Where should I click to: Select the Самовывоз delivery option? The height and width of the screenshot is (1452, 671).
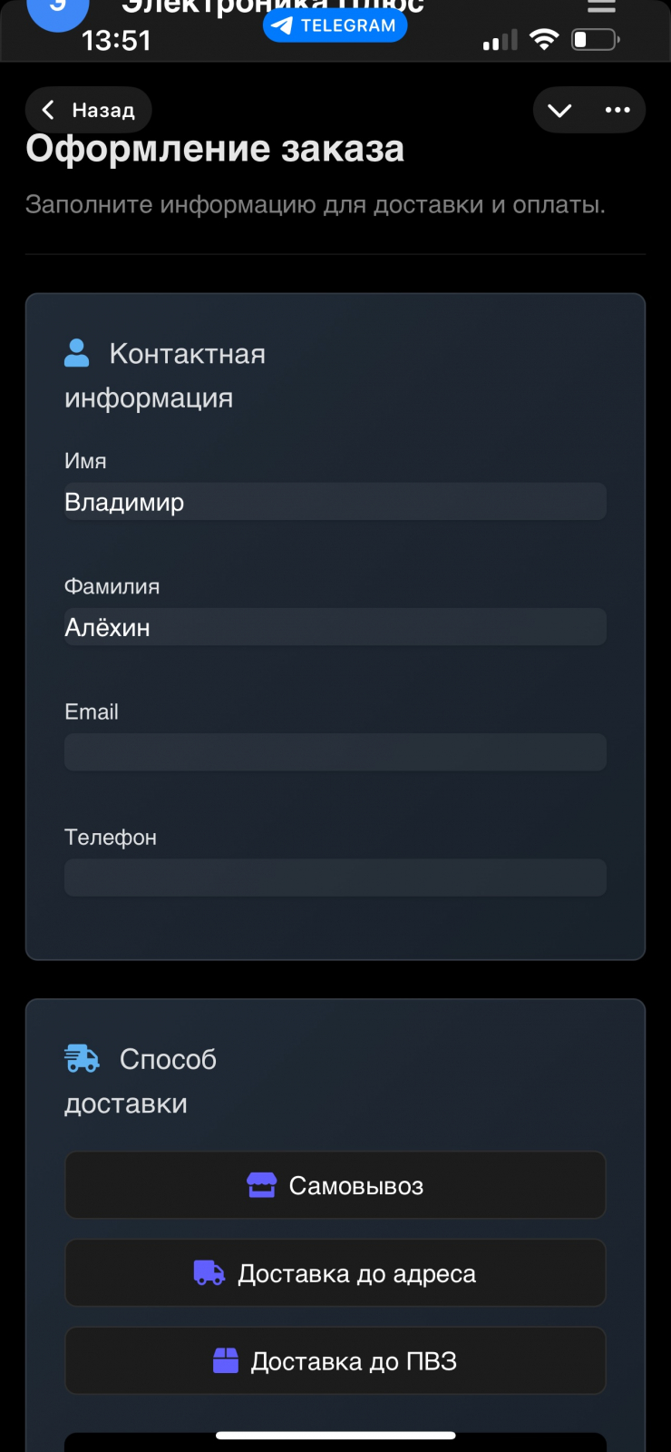tap(335, 1185)
